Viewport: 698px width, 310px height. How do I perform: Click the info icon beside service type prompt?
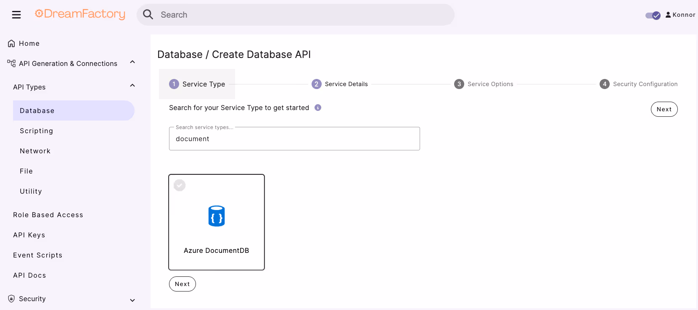318,108
